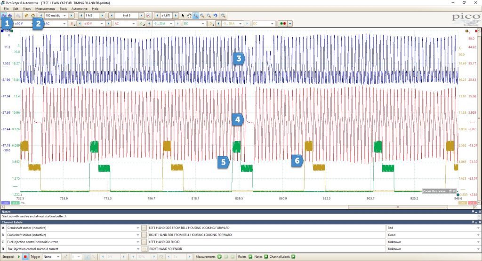Image resolution: width=482 pixels, height=261 pixels.
Task: Undo the last zoom
Action: 216,16
